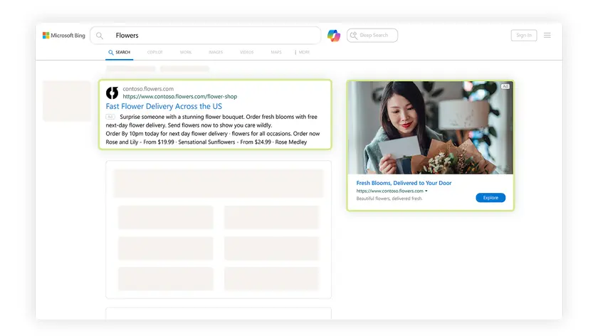Click the contoso.flowers.com domain text
This screenshot has width=598, height=336.
(x=148, y=89)
